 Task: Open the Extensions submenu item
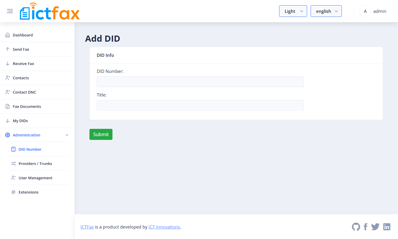(37, 192)
